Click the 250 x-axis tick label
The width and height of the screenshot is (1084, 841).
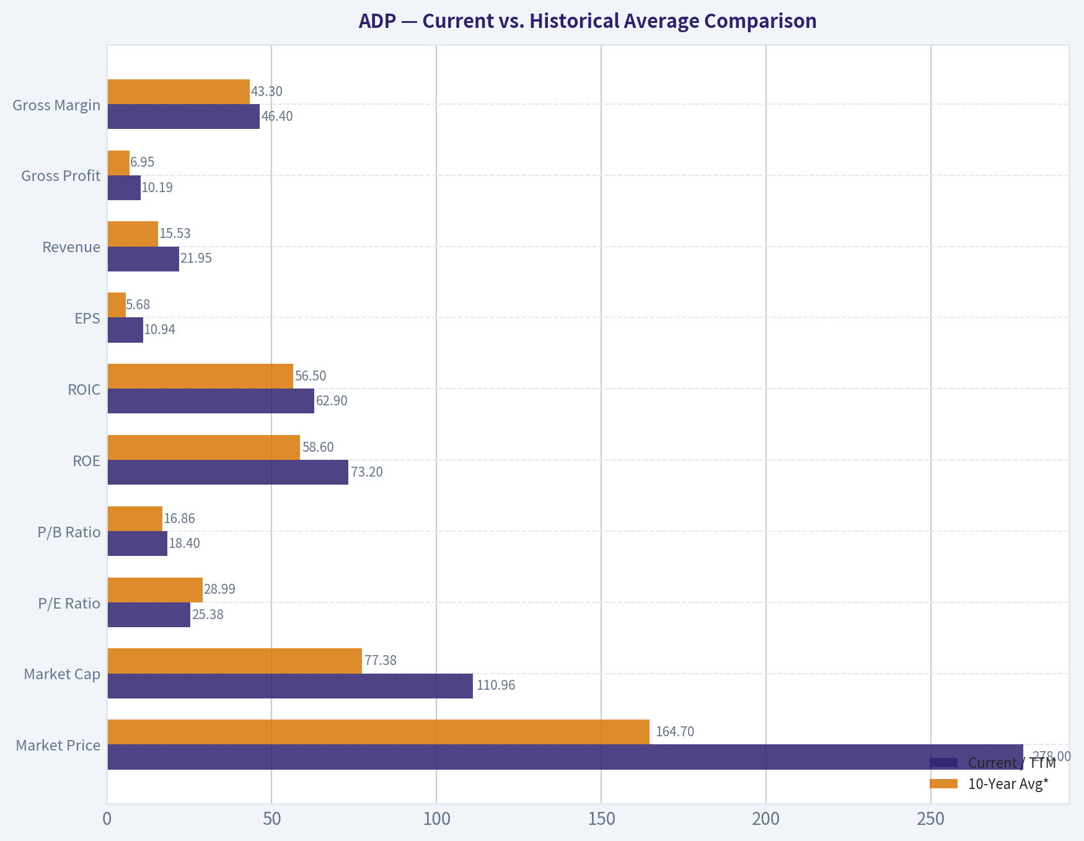pos(931,819)
